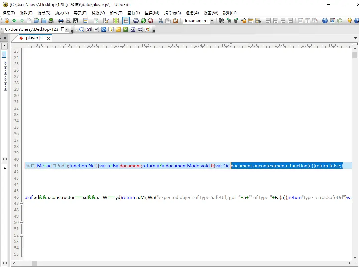The image size is (359, 267).
Task: Open the 搜尋(S) menu
Action: click(44, 13)
